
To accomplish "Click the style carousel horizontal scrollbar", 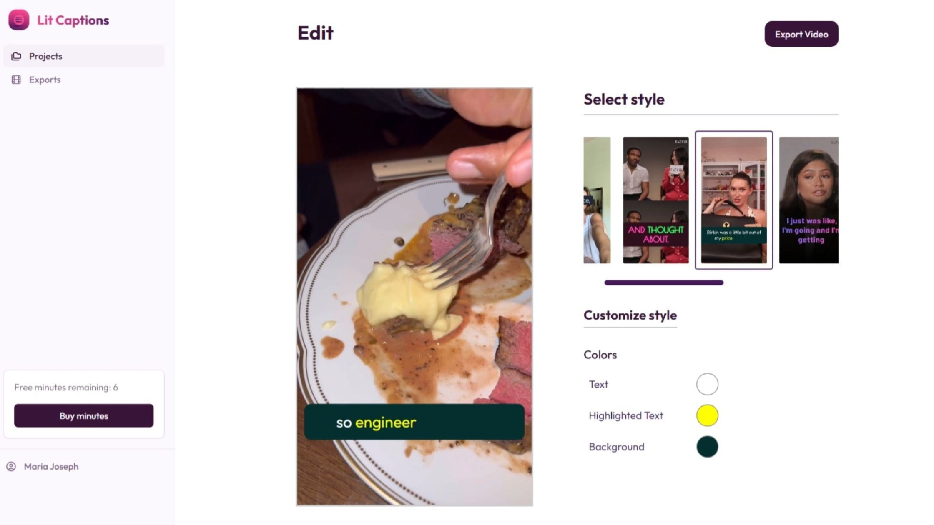I will [663, 282].
